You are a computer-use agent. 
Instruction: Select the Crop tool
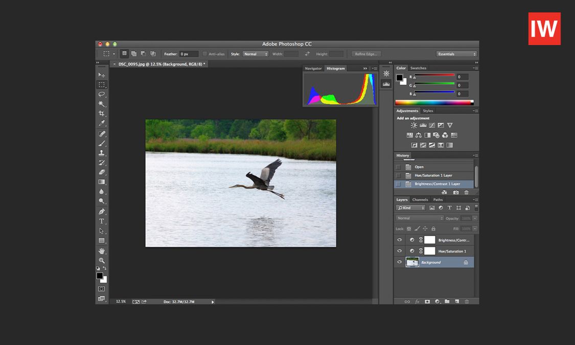pos(102,113)
